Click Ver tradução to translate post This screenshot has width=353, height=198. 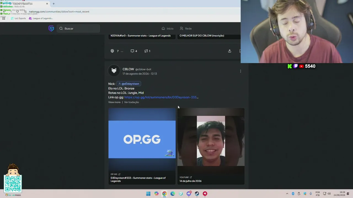pos(132,102)
